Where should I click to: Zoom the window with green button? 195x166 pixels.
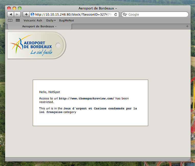point(20,8)
